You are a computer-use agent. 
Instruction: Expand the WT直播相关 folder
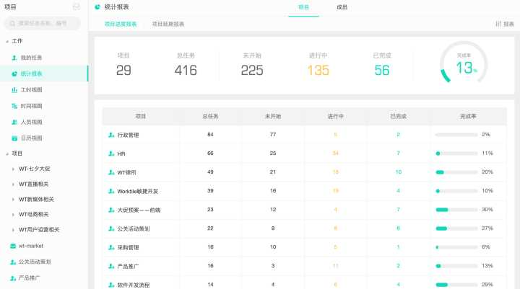coord(13,184)
